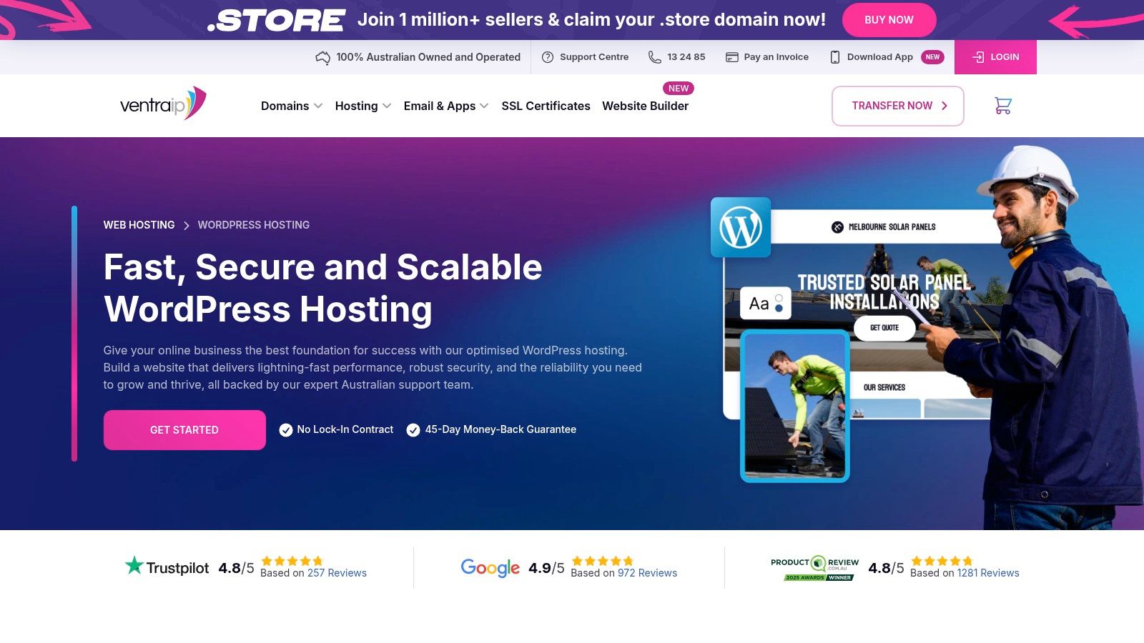1144x643 pixels.
Task: Click the 45-Day Money-Back Guarantee checkmark
Action: point(413,429)
